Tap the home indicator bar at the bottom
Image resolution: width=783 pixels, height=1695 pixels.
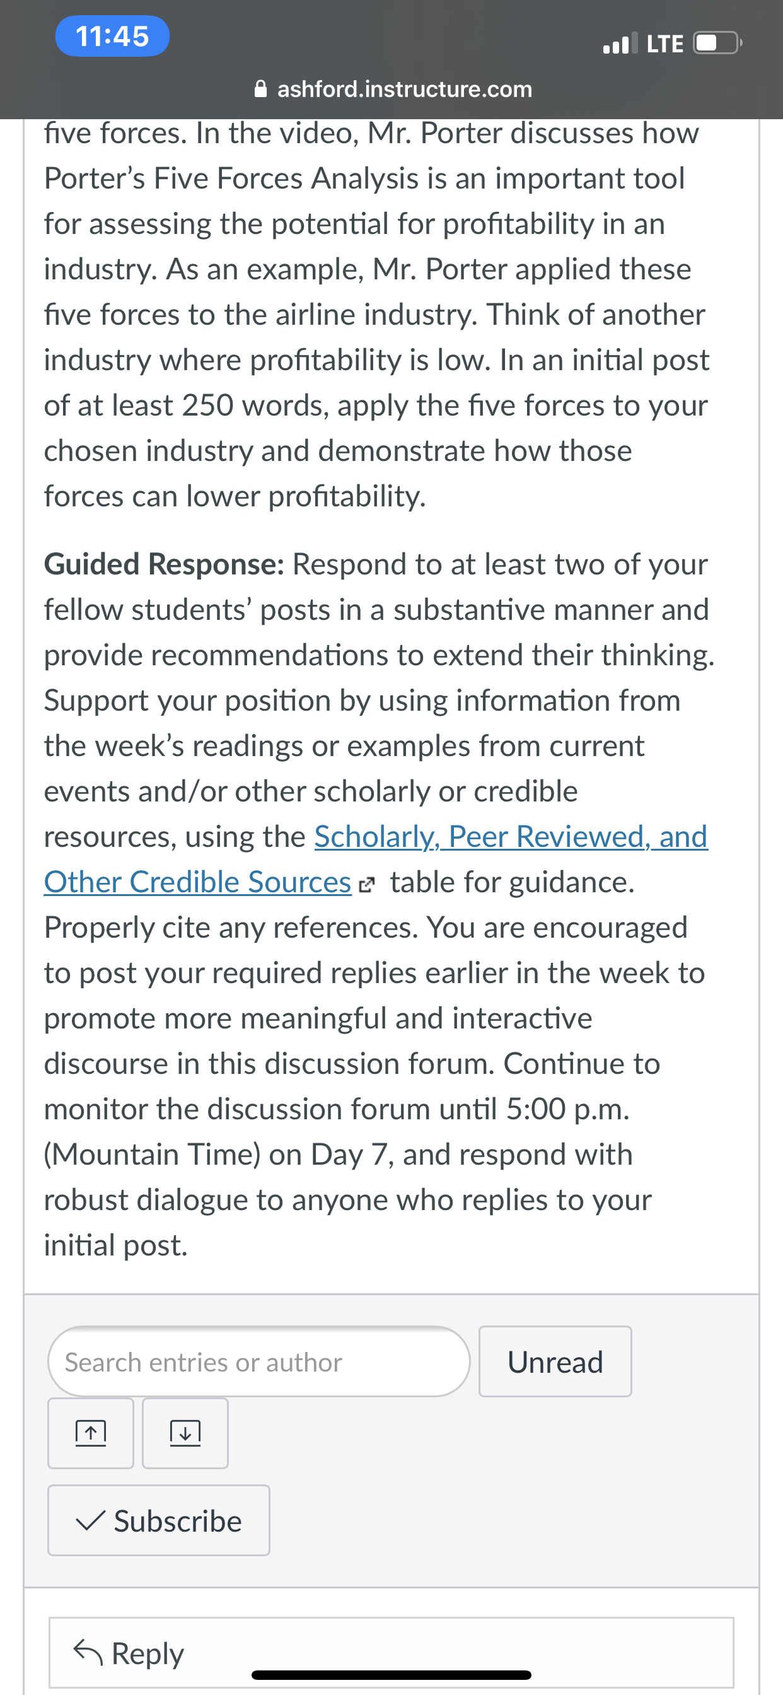tap(391, 1675)
